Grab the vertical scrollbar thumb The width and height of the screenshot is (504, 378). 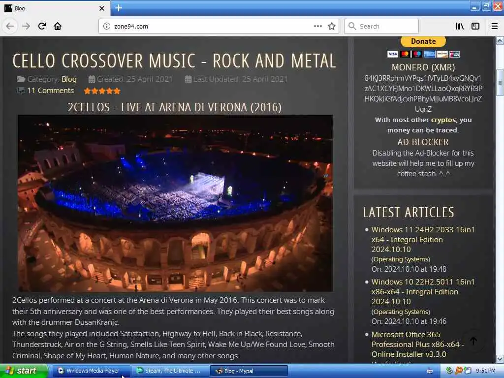[x=500, y=83]
